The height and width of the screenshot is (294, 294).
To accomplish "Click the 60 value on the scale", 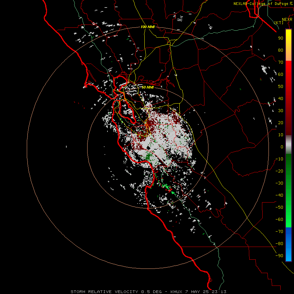I will coord(281,74).
